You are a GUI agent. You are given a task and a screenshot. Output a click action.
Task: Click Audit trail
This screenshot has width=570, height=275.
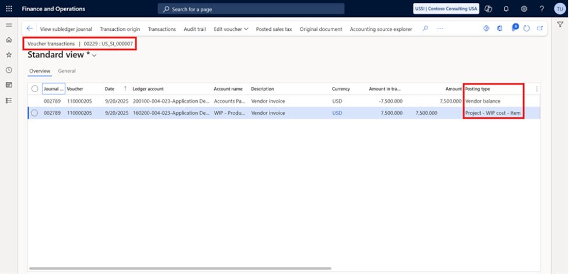pos(194,29)
